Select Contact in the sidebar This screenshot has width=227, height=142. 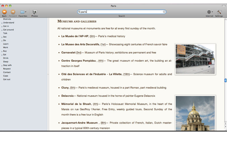(x=7, y=72)
